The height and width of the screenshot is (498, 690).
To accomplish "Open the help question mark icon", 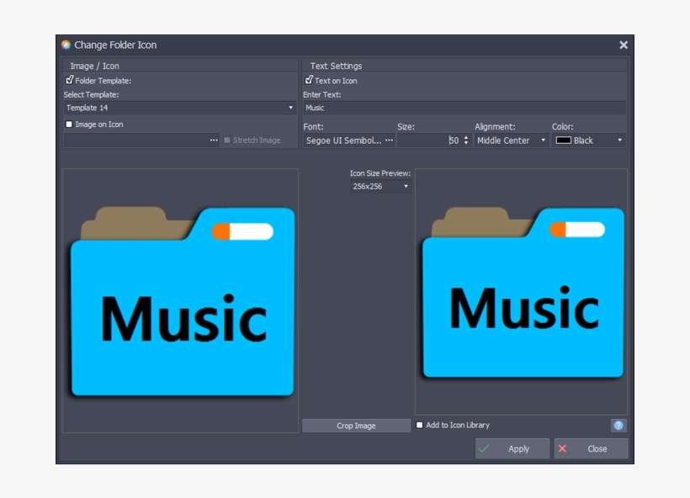I will [x=618, y=425].
